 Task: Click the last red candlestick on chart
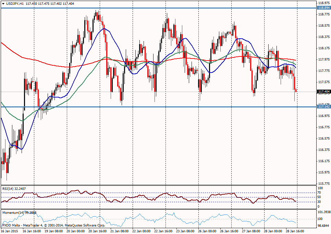(296, 90)
